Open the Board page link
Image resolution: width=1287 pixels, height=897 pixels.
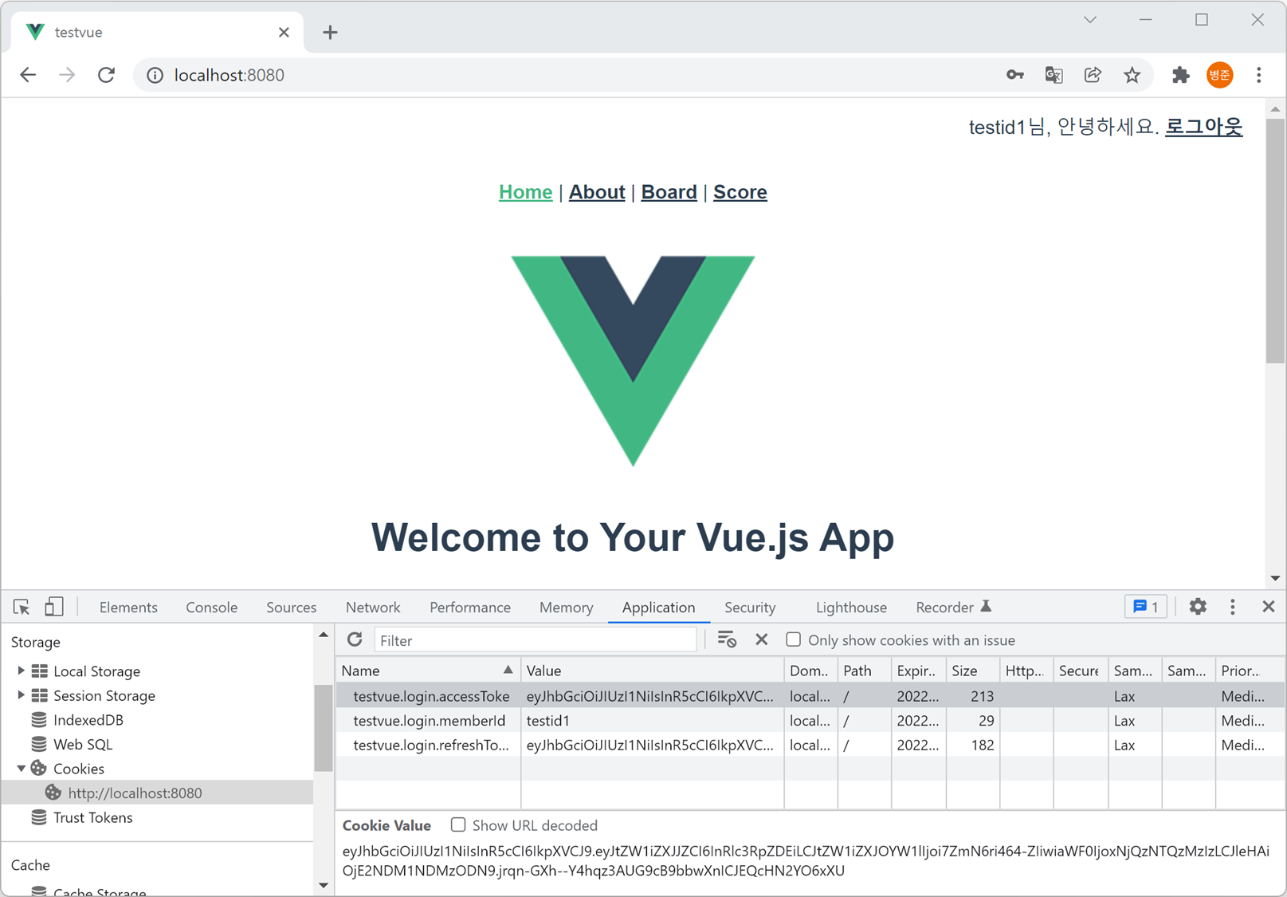669,192
